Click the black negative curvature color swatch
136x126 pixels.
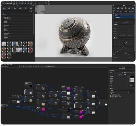click(x=132, y=77)
